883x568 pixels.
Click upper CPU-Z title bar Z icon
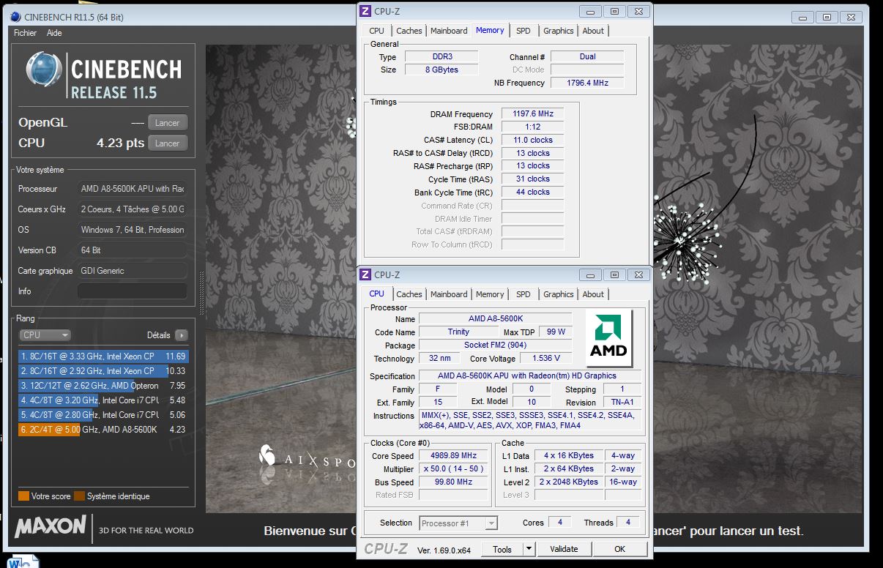click(x=365, y=11)
